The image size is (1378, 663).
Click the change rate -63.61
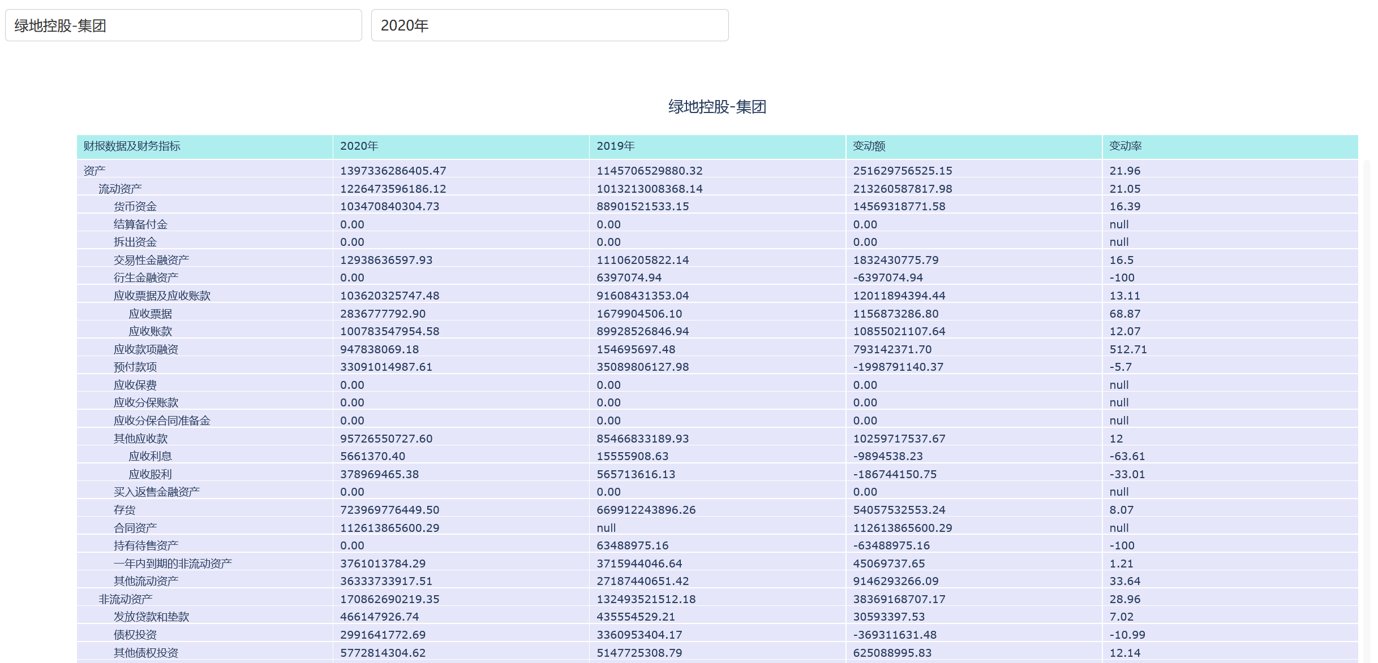point(1127,456)
